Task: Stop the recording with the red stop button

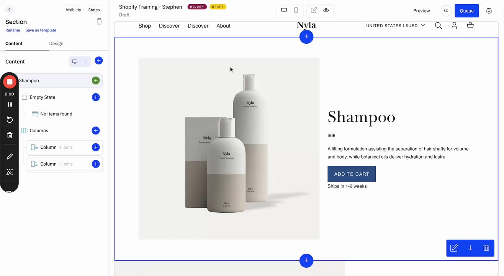Action: (x=10, y=82)
